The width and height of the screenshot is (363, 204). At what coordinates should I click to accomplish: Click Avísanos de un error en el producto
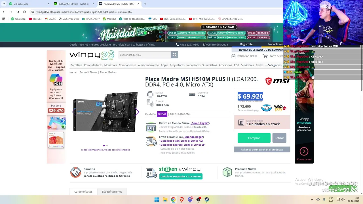262,150
